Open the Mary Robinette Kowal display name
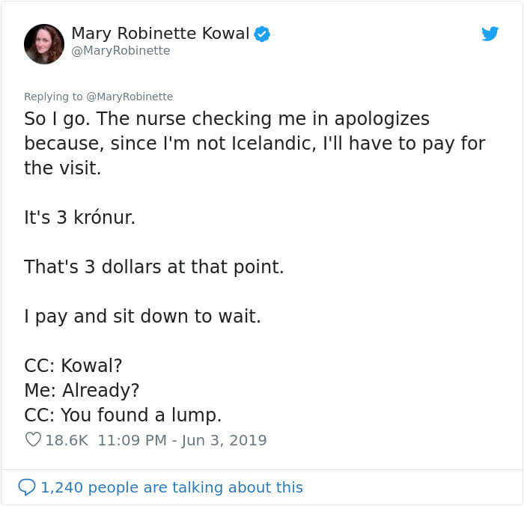This screenshot has height=506, width=524. coord(160,34)
